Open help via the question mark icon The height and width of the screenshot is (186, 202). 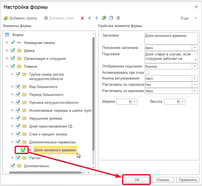click(x=118, y=18)
